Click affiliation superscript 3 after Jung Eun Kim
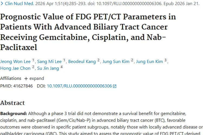The image size is (203, 135). point(166,60)
